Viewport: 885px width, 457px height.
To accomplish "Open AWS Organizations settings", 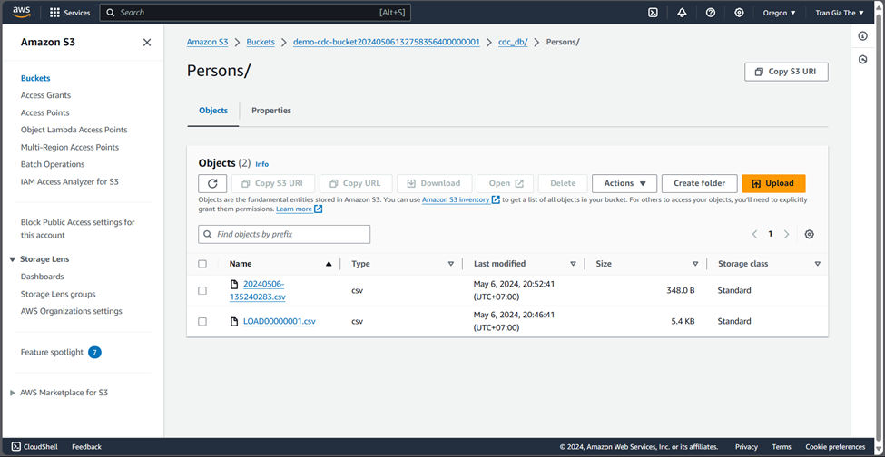I will 71,311.
